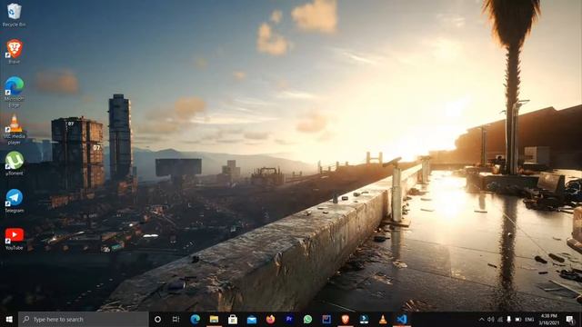
Task: Open the Recycle Bin desktop icon
Action: tap(15, 15)
